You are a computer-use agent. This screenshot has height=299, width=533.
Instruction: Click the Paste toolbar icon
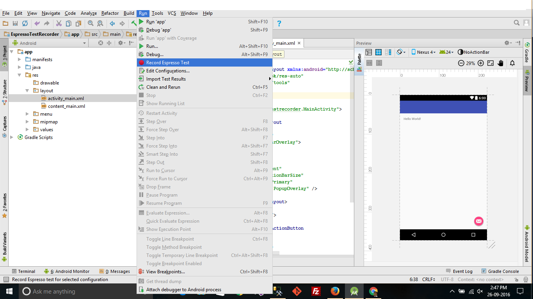point(78,23)
